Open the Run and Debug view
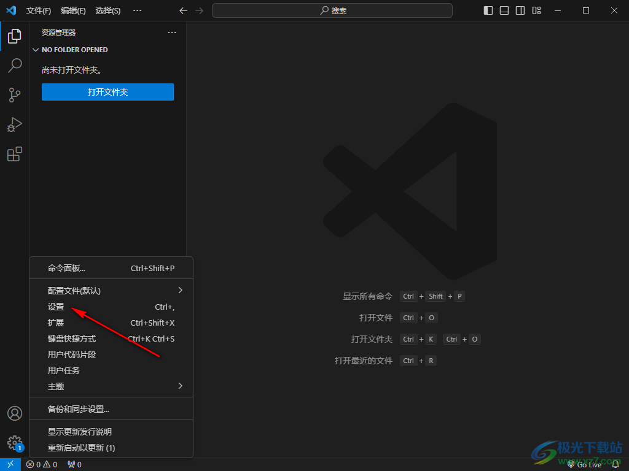 (15, 124)
